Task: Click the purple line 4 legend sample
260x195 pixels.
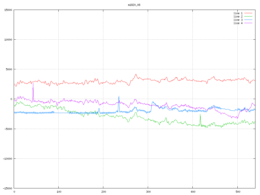Action: (x=248, y=23)
